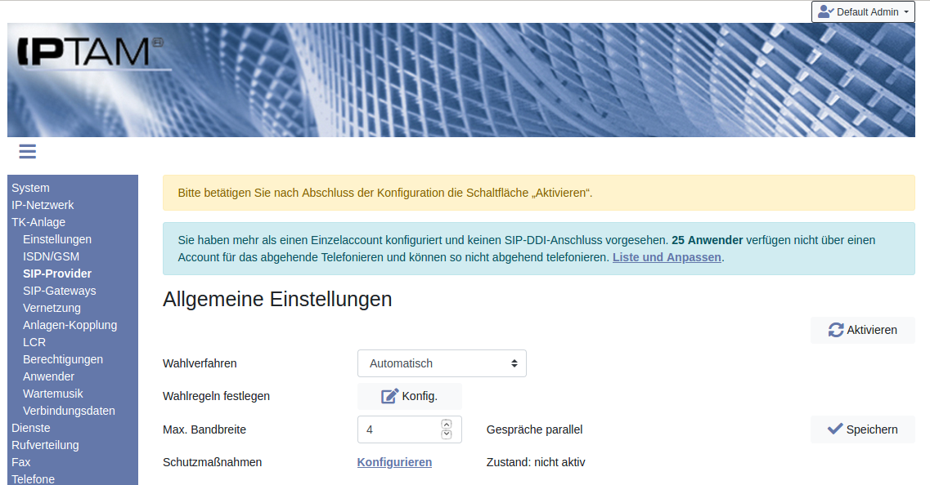This screenshot has height=485, width=930.
Task: Expand the Wahlverfahren Automatisch dropdown
Action: tap(442, 363)
